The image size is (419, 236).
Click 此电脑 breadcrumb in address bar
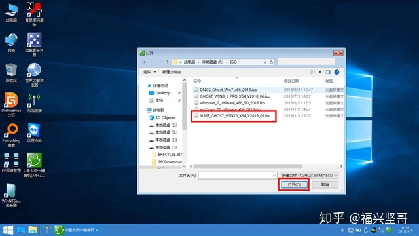pyautogui.click(x=189, y=62)
